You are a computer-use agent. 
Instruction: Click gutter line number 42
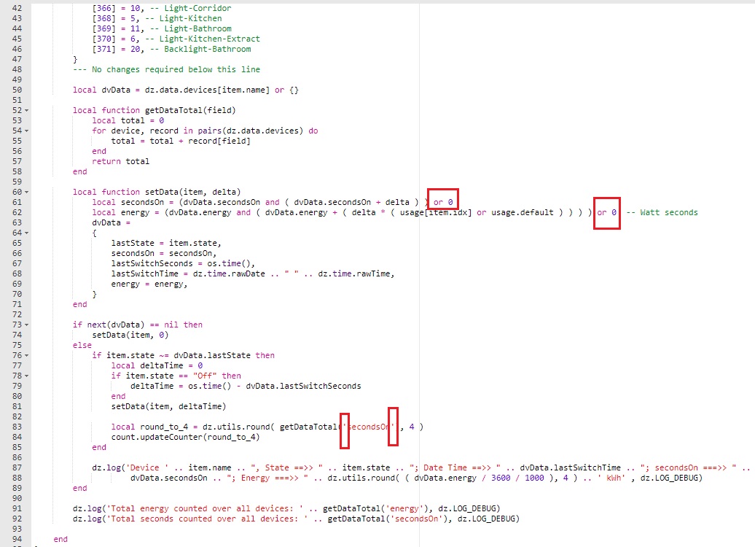[x=17, y=8]
